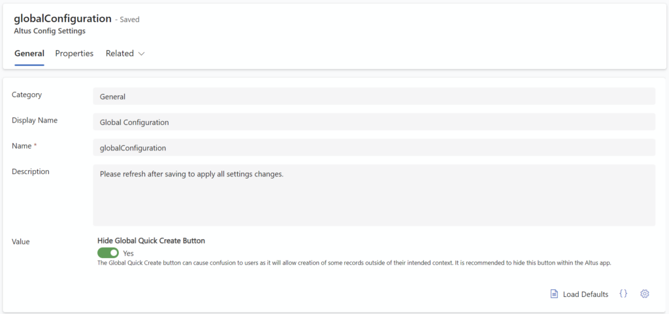Click the Global Quick Create help text
Screen dimensions: 669x314
click(x=355, y=263)
